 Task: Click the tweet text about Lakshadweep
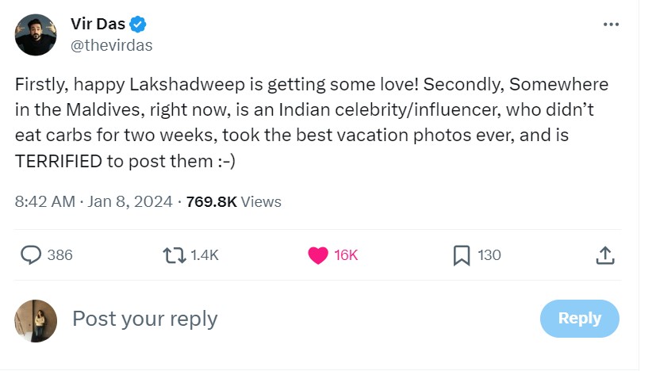tap(311, 122)
